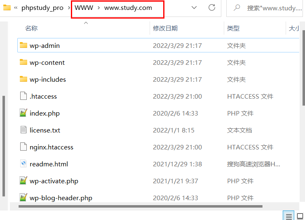Screen dimensions: 305x220
Task: Open chevron after phpstudy_pro breadcrumb
Action: (69, 8)
